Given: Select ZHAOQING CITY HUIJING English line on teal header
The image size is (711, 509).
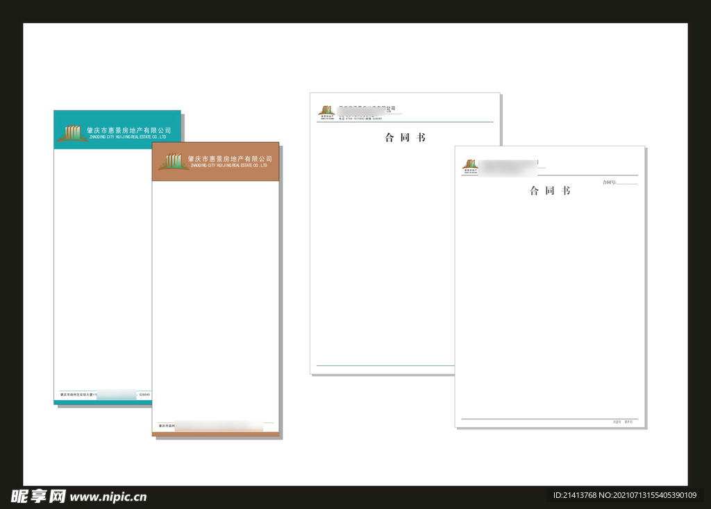Looking at the screenshot, I should pos(128,137).
